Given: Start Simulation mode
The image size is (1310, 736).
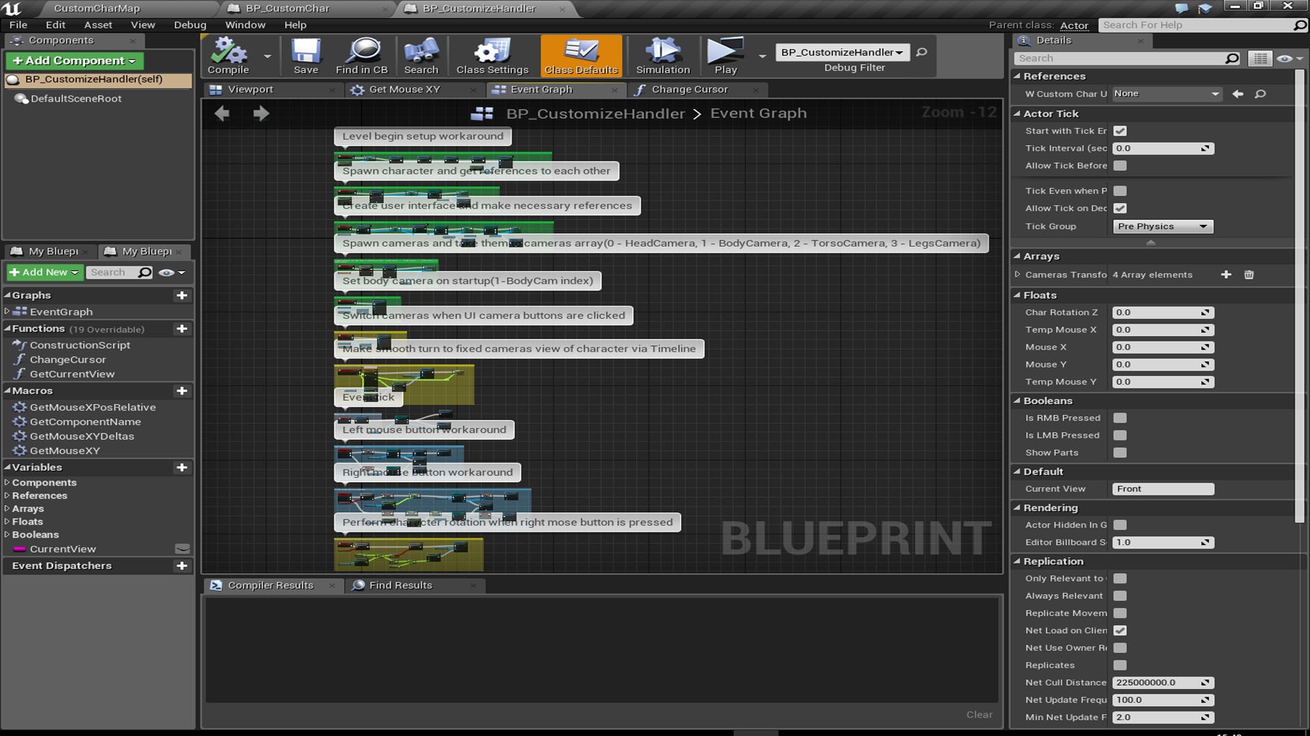Looking at the screenshot, I should [x=661, y=56].
